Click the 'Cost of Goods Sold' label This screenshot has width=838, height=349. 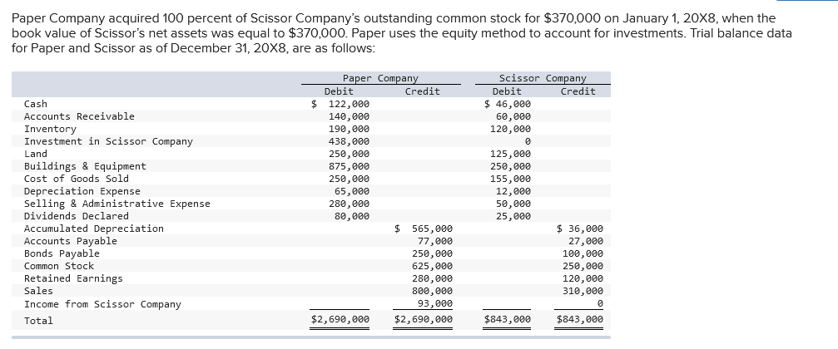click(x=77, y=179)
